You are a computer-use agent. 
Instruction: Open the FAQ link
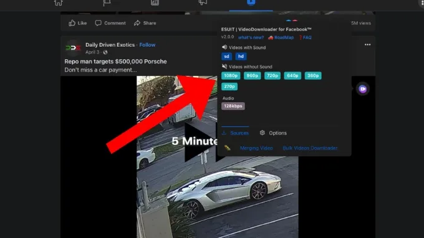tap(305, 37)
